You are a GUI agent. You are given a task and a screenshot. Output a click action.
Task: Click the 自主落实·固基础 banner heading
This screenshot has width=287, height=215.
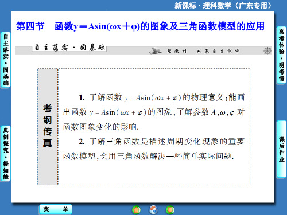point(69,48)
